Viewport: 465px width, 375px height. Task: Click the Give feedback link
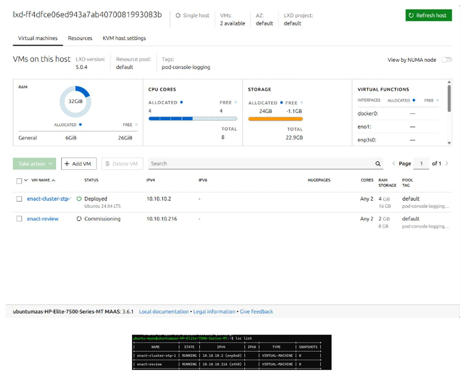point(257,311)
